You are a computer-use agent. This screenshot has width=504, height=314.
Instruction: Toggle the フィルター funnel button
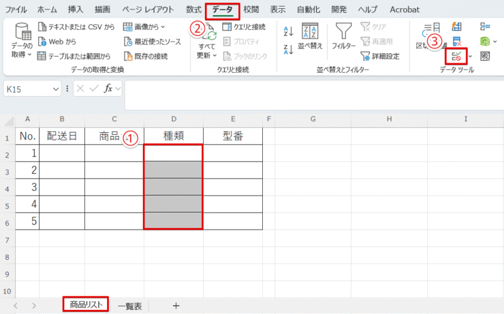click(x=344, y=36)
